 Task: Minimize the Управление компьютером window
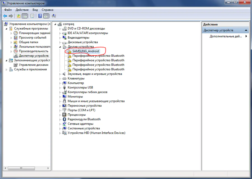[229, 2]
